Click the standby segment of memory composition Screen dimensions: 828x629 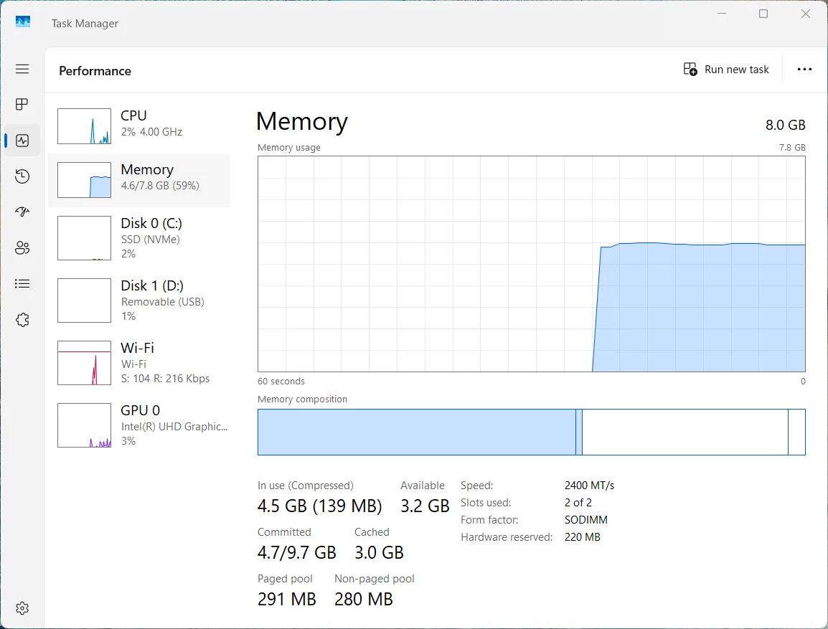[x=685, y=432]
